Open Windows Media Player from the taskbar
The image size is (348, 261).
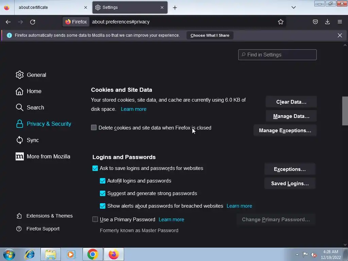71,254
